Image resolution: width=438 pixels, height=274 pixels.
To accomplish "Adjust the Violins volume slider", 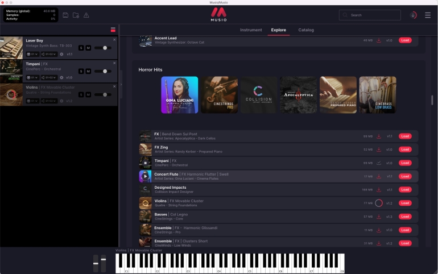I will coord(103,95).
